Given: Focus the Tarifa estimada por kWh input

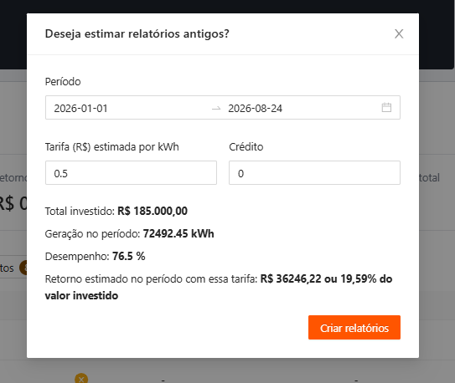Looking at the screenshot, I should click(131, 173).
